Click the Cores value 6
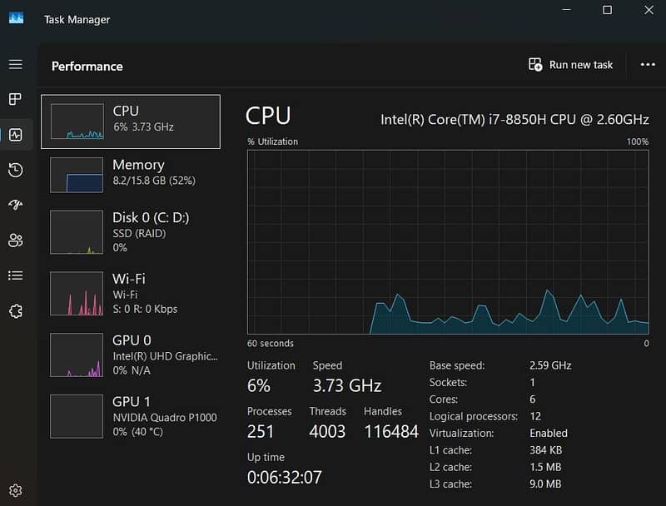The height and width of the screenshot is (506, 666). click(533, 399)
